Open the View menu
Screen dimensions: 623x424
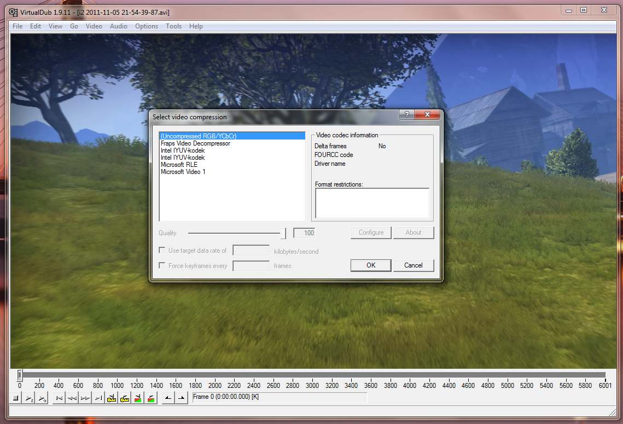coord(55,26)
